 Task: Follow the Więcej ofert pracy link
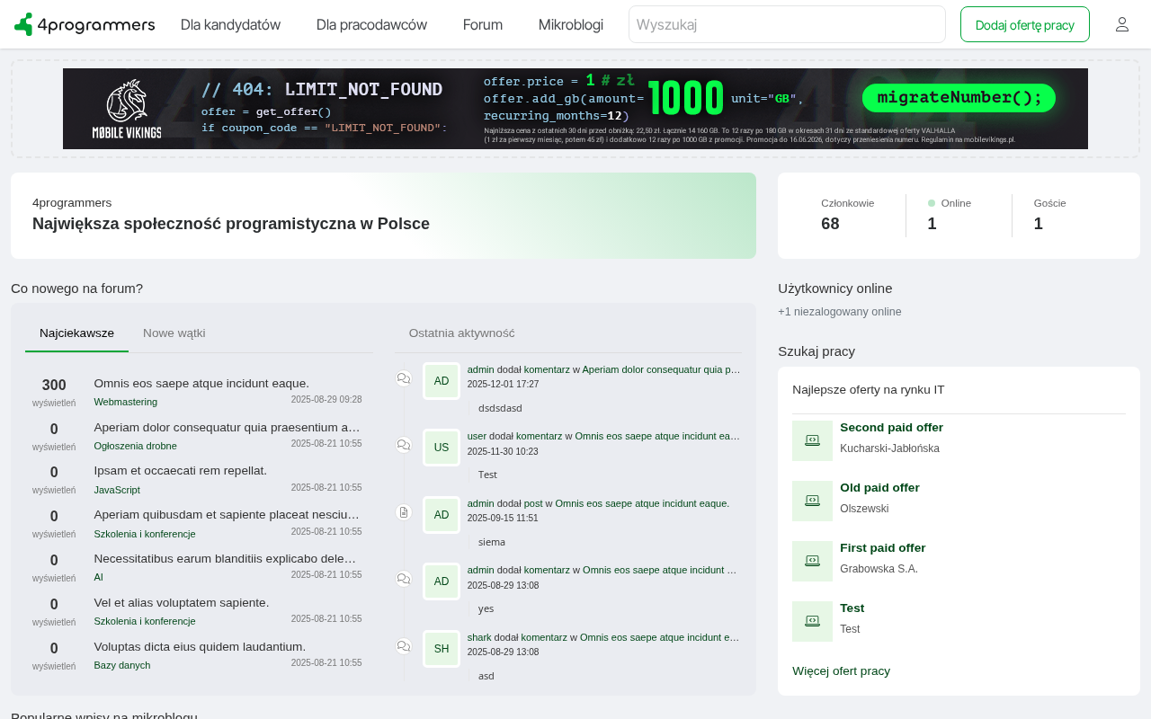[x=841, y=670]
